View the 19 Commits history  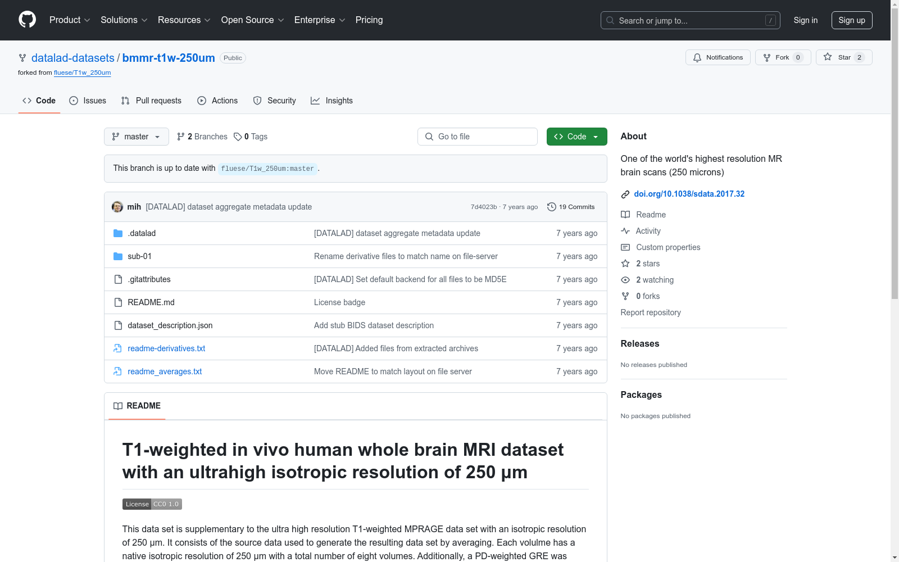571,207
